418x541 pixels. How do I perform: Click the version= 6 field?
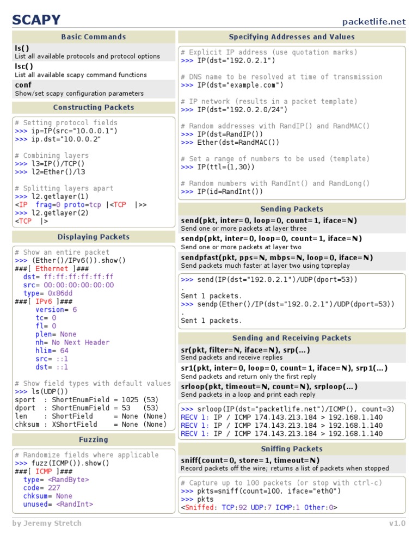coord(56,310)
